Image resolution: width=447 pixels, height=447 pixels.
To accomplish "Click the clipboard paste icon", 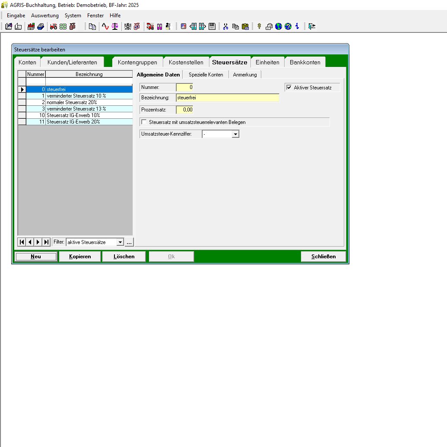I will (x=245, y=26).
